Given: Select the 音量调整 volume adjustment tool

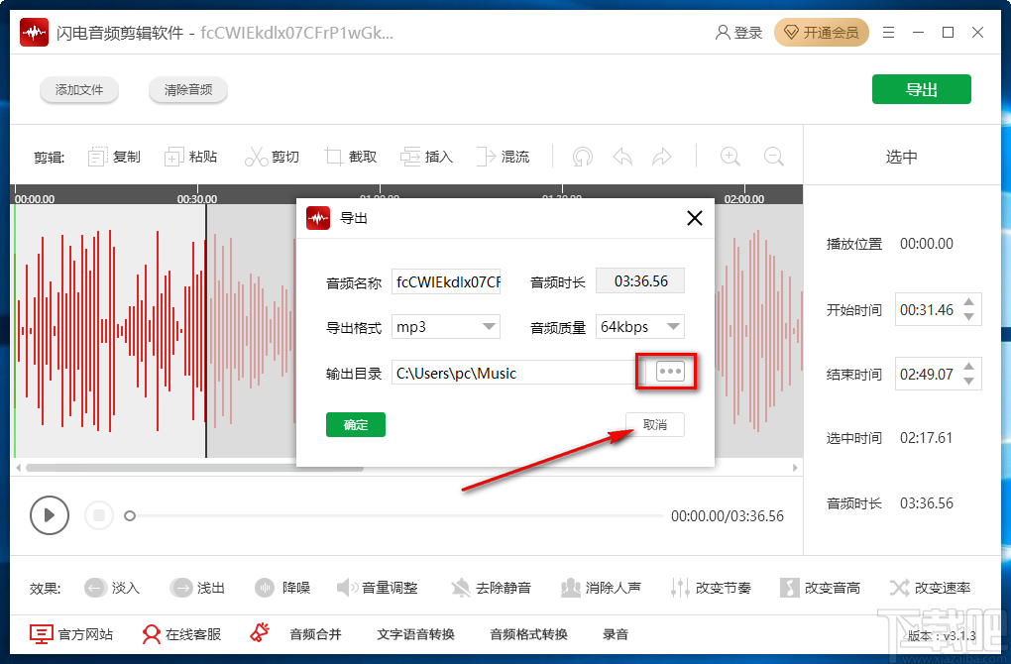Looking at the screenshot, I should [x=378, y=587].
